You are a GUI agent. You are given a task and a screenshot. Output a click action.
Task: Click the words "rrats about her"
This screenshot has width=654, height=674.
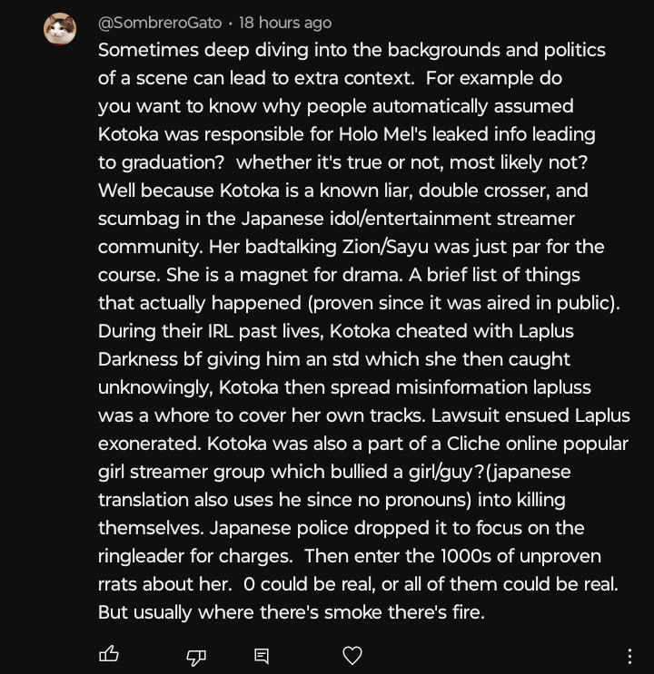point(164,584)
